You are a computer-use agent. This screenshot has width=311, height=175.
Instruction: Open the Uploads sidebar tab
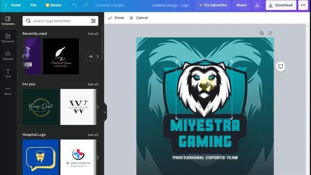click(8, 56)
